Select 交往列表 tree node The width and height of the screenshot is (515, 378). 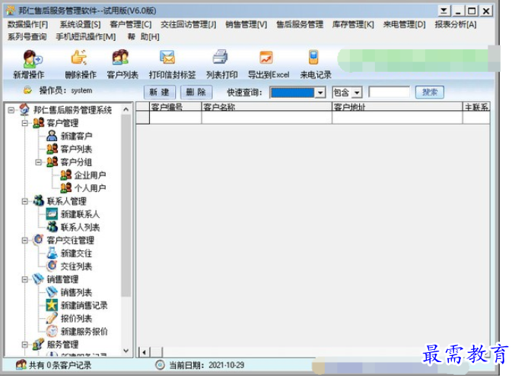coord(76,266)
